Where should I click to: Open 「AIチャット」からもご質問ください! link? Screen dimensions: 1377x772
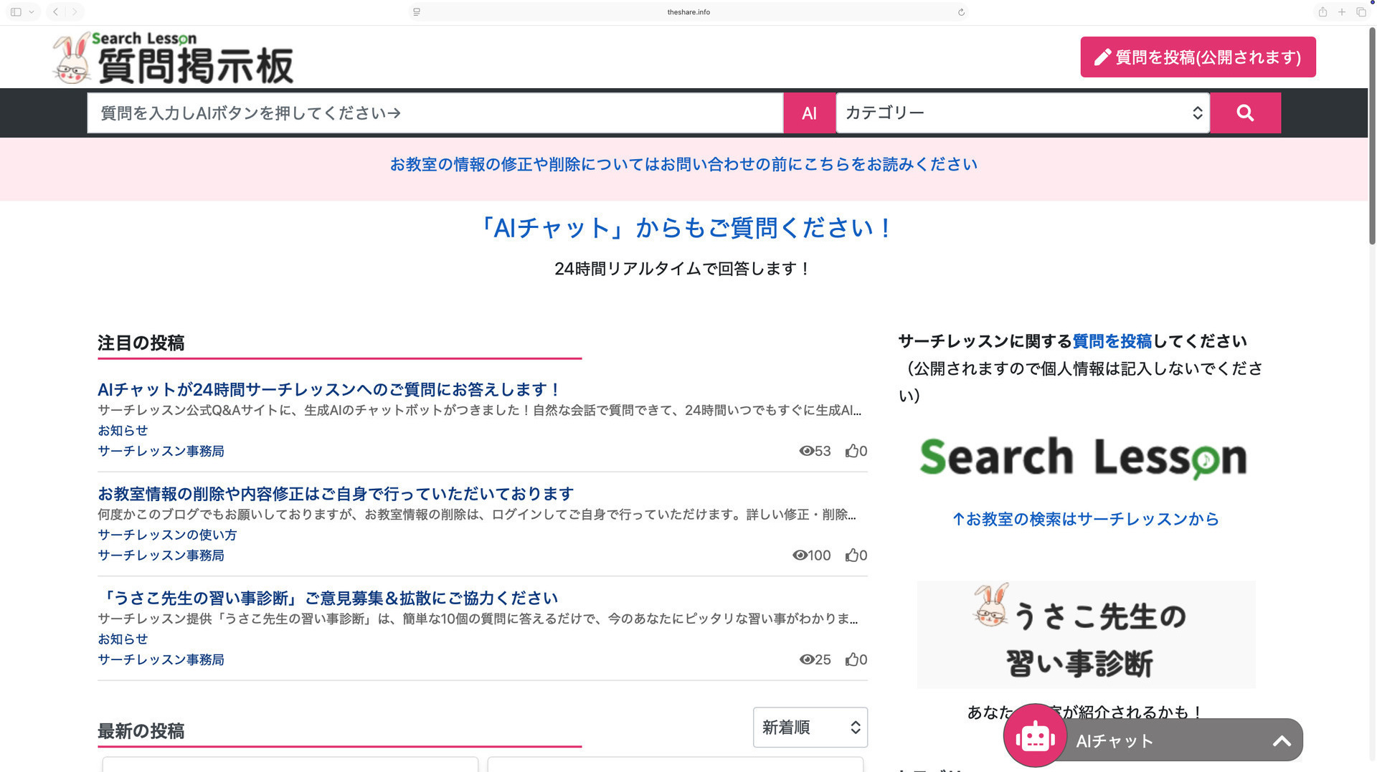[683, 228]
